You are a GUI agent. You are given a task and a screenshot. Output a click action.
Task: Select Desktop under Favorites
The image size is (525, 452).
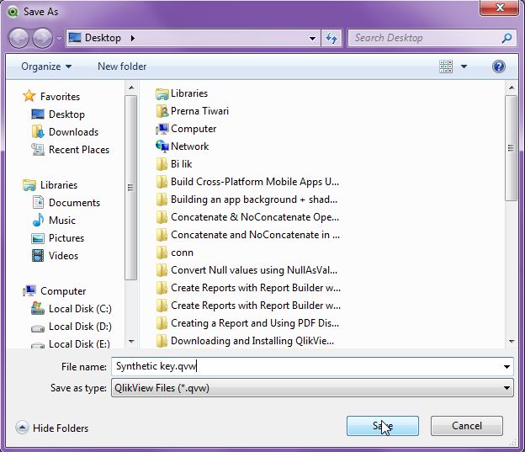click(58, 114)
